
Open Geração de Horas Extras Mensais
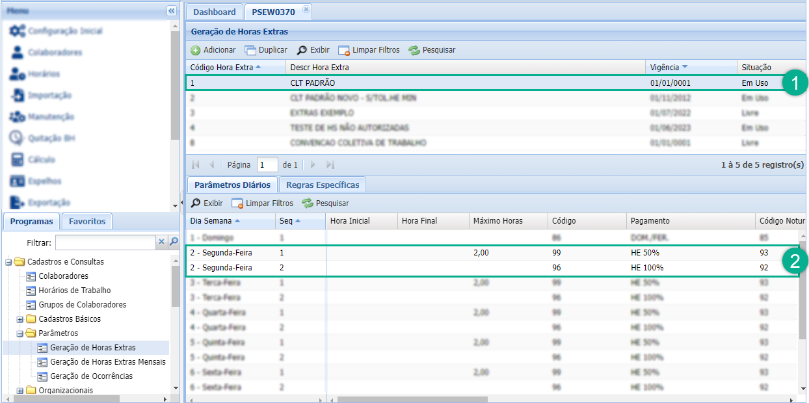[x=107, y=362]
